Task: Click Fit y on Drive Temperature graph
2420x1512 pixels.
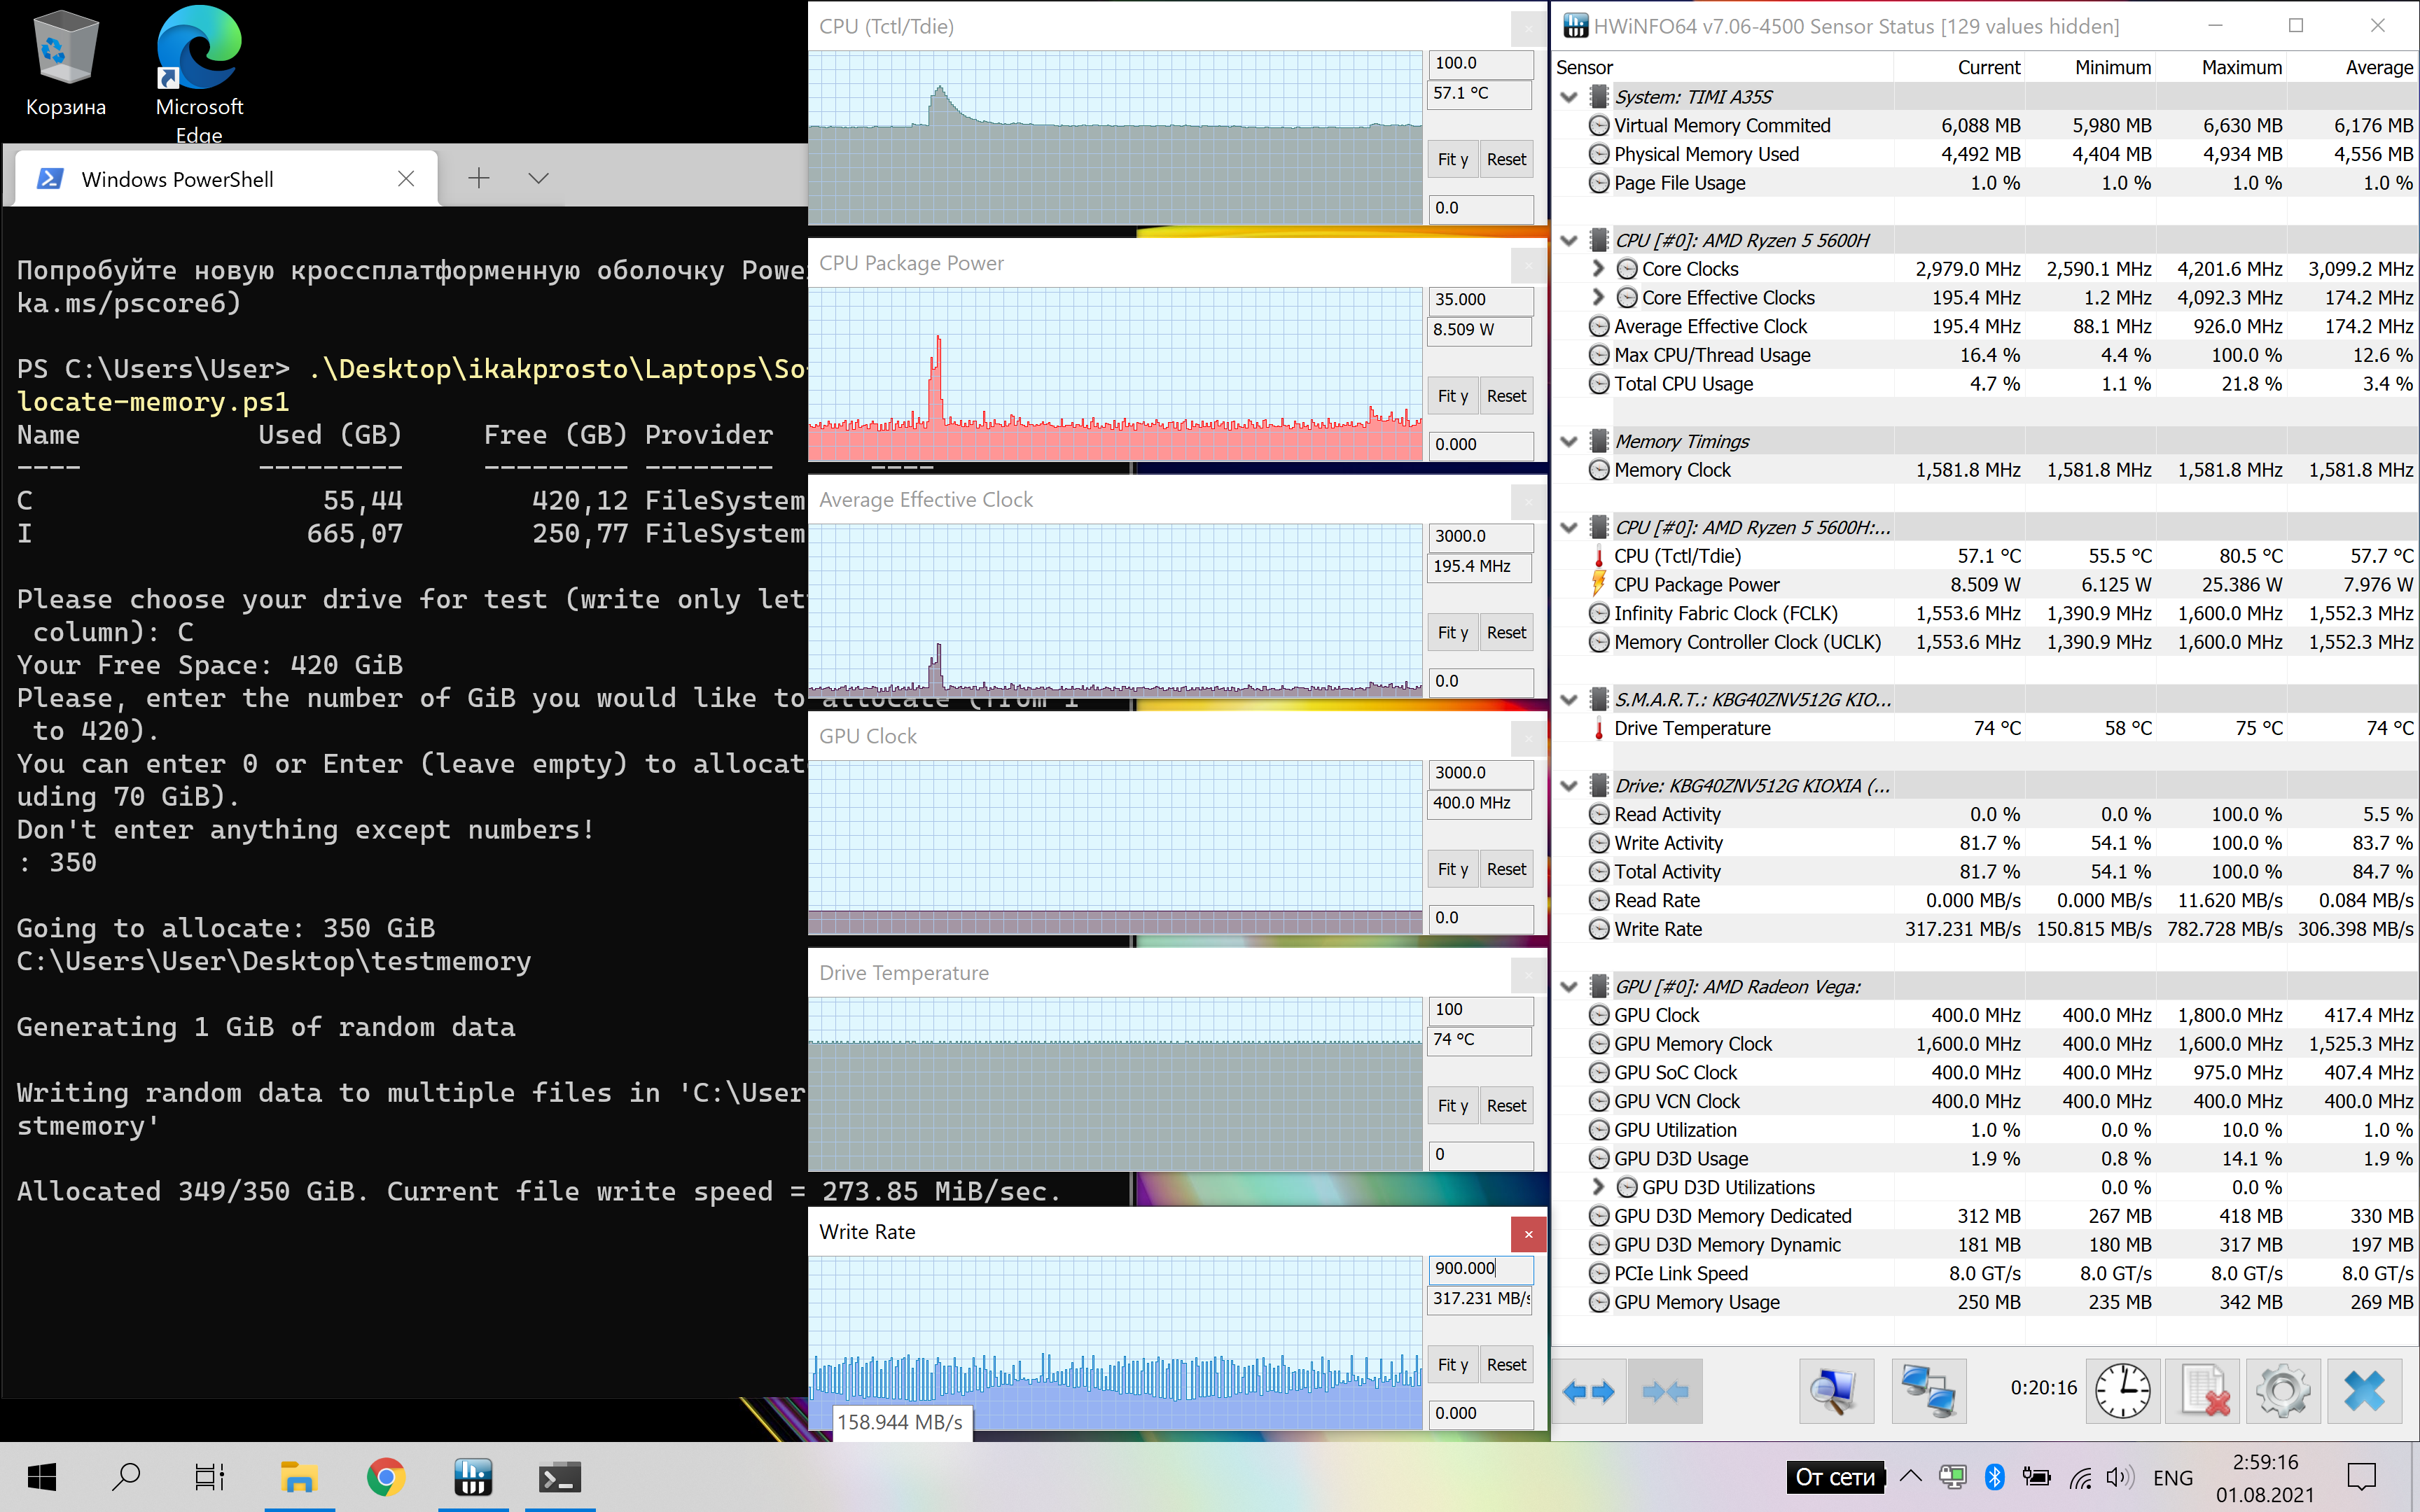Action: click(x=1452, y=1105)
